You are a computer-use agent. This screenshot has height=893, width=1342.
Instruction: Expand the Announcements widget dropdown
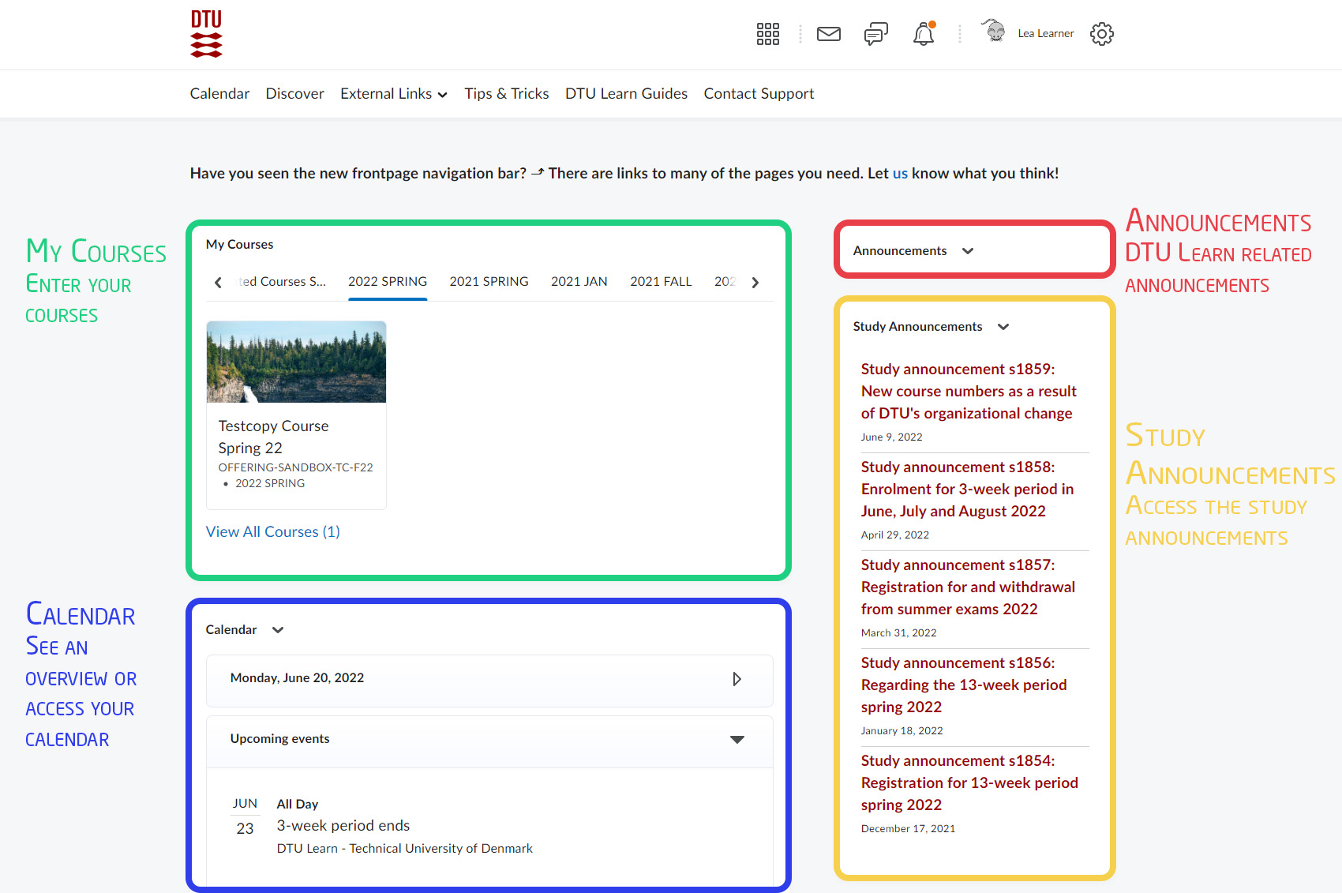click(x=968, y=251)
